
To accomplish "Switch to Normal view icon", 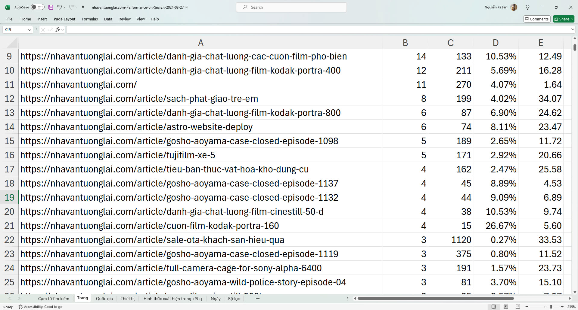I will [493, 307].
